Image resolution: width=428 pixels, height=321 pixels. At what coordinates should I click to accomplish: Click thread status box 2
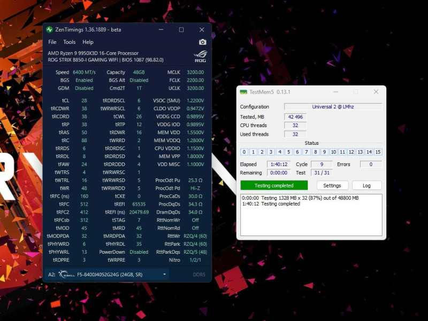click(262, 152)
